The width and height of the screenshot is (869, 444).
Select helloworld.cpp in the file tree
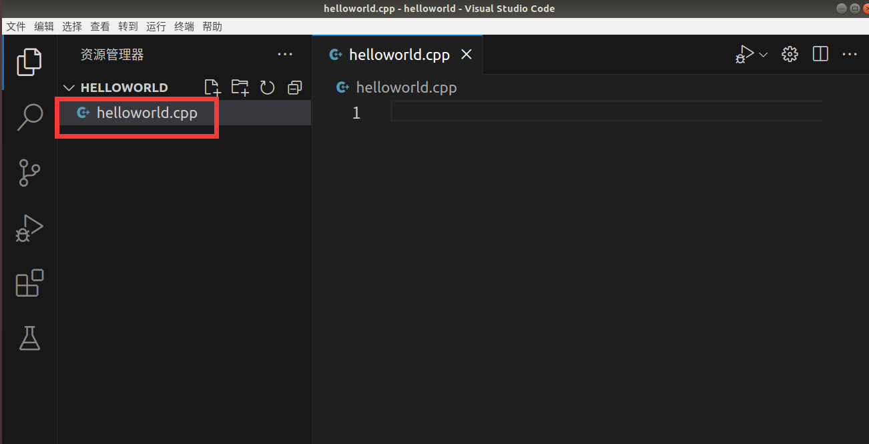184,113
